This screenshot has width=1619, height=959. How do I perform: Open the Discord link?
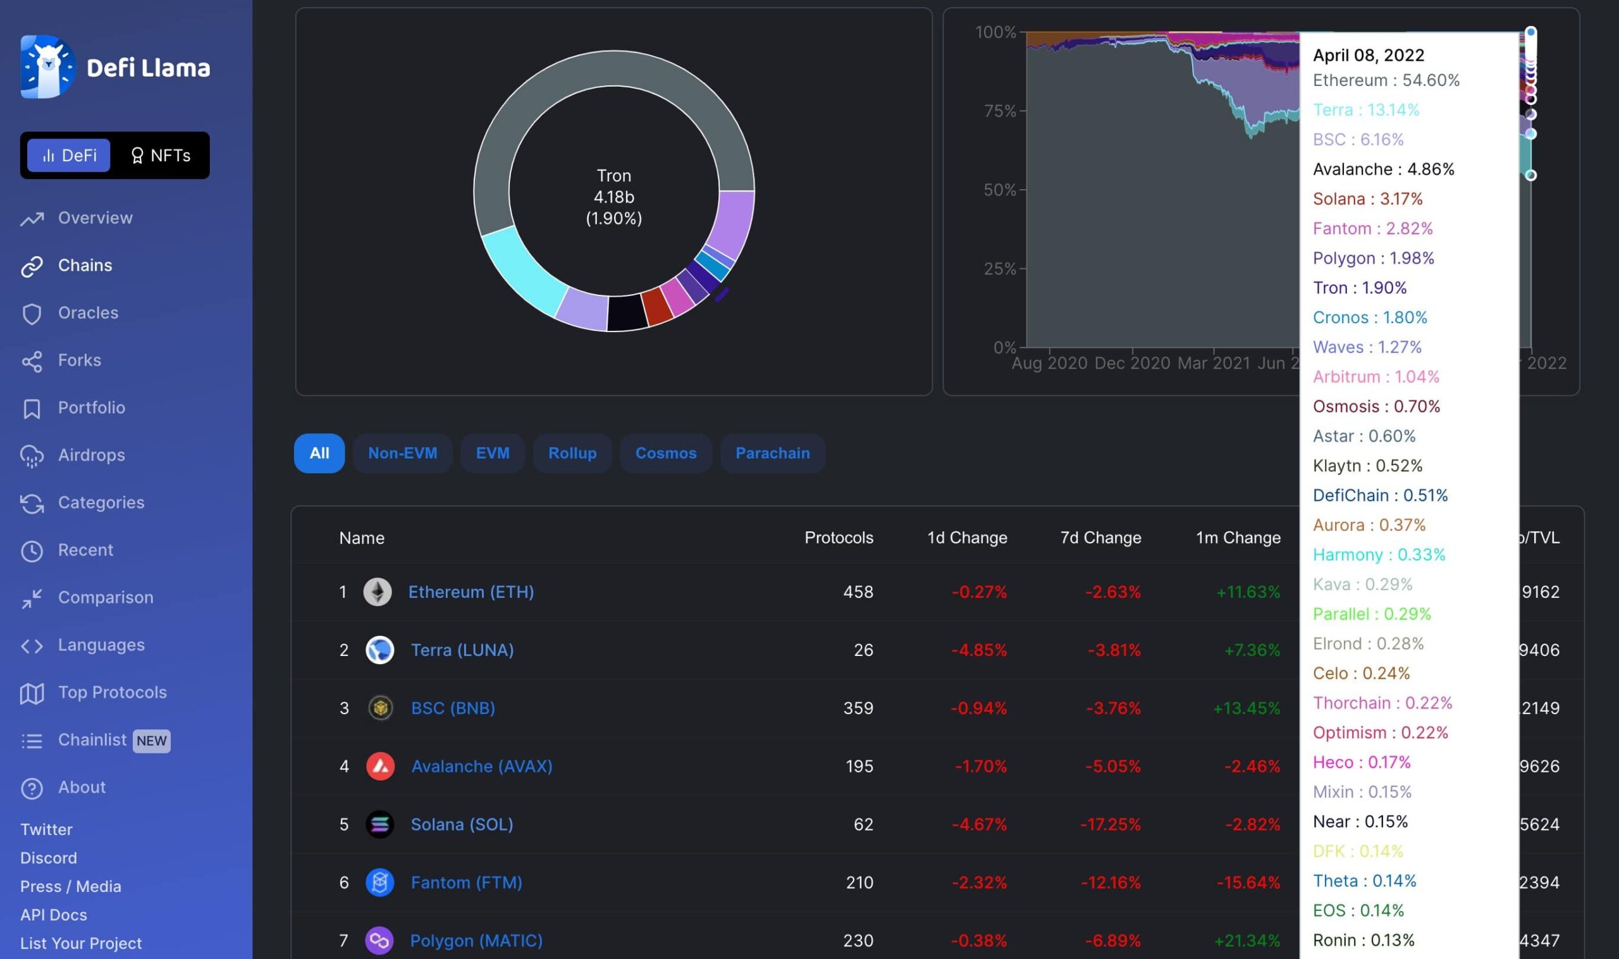coord(49,858)
